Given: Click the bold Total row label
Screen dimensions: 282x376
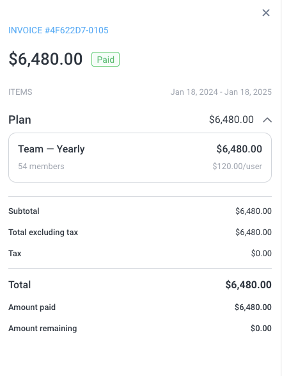Looking at the screenshot, I should pos(20,284).
